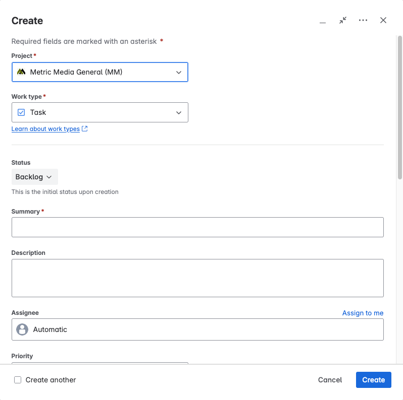Click the Automatic assignee avatar icon
The height and width of the screenshot is (400, 403).
(22, 329)
